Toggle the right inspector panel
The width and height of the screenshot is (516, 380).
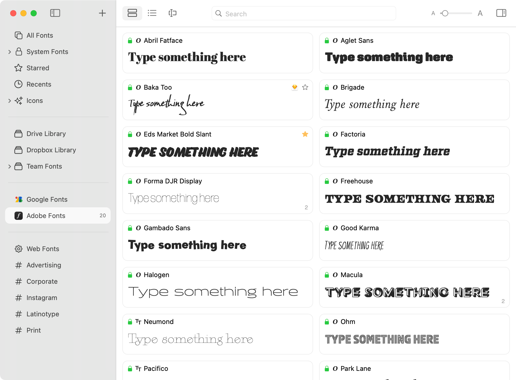coord(501,13)
